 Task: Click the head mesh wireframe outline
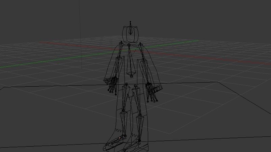(130, 35)
